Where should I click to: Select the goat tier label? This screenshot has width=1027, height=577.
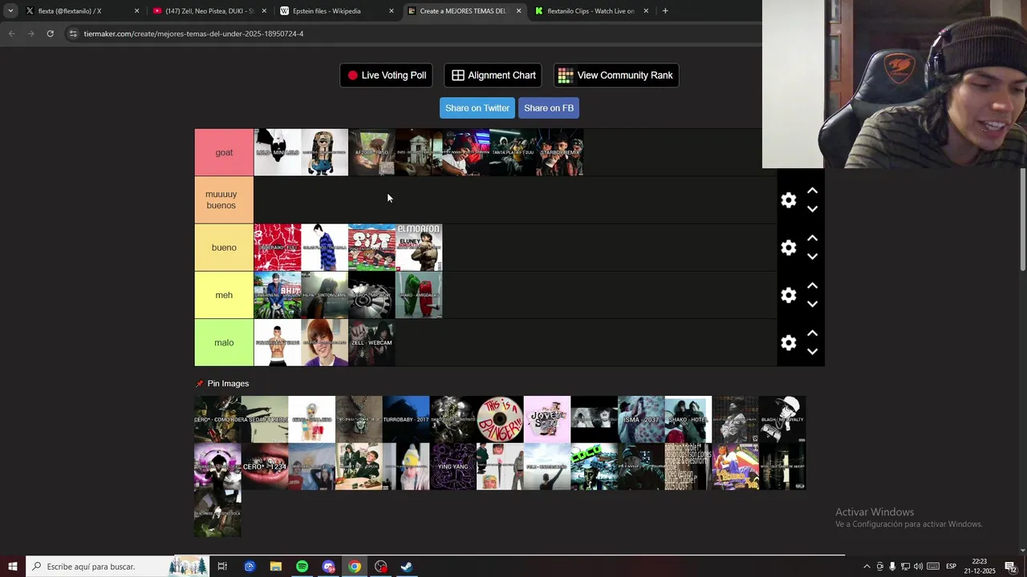[224, 152]
